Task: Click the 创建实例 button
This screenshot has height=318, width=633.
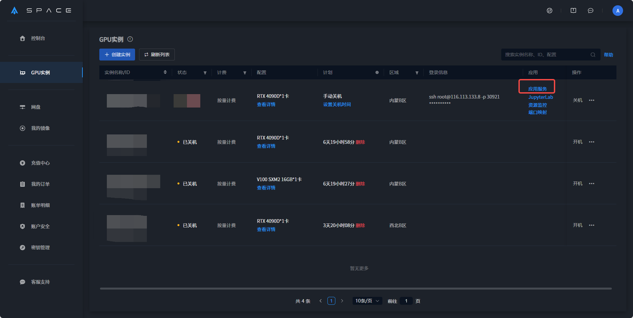Action: click(117, 55)
